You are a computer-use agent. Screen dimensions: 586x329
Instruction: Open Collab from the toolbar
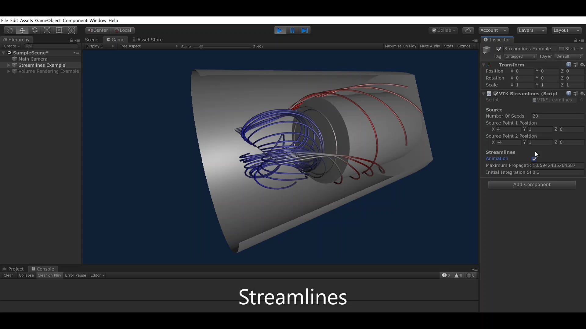pos(443,30)
